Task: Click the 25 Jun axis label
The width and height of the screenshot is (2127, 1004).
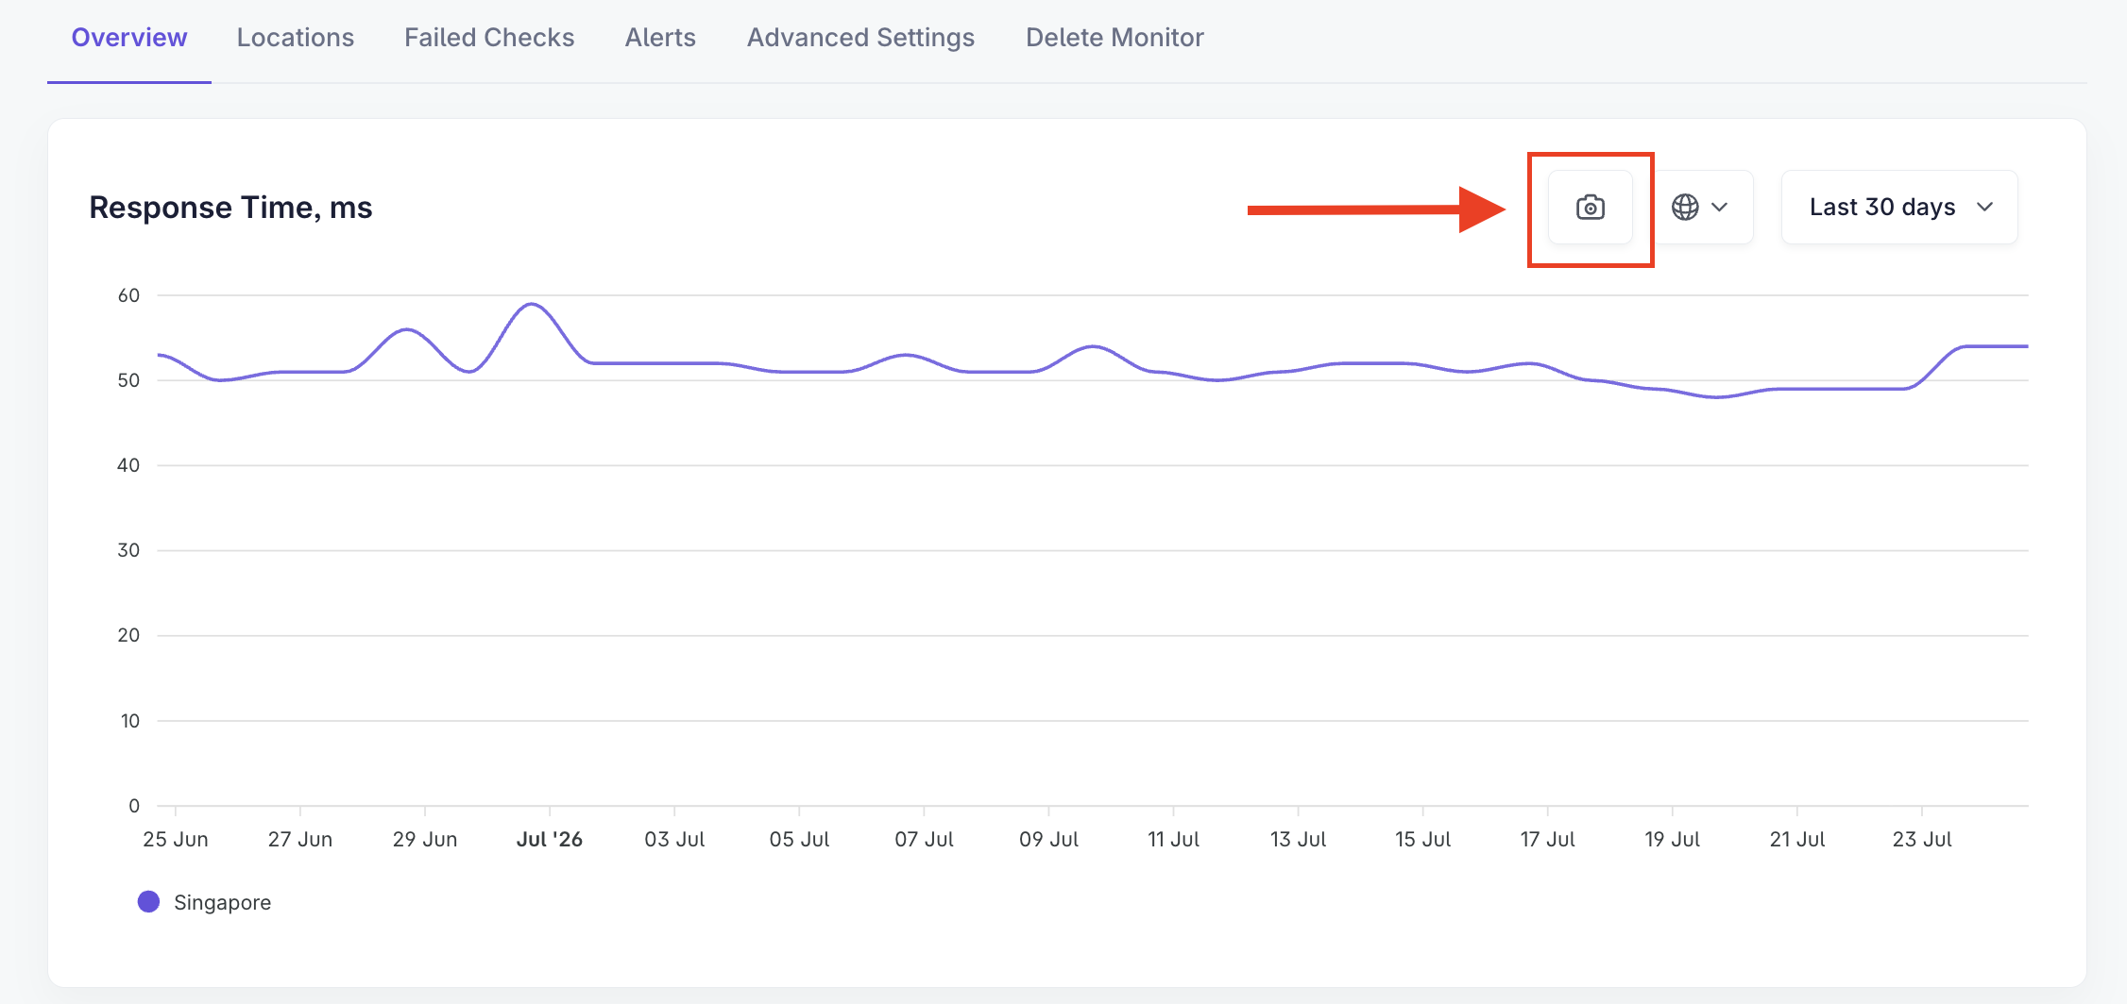Action: [x=176, y=839]
